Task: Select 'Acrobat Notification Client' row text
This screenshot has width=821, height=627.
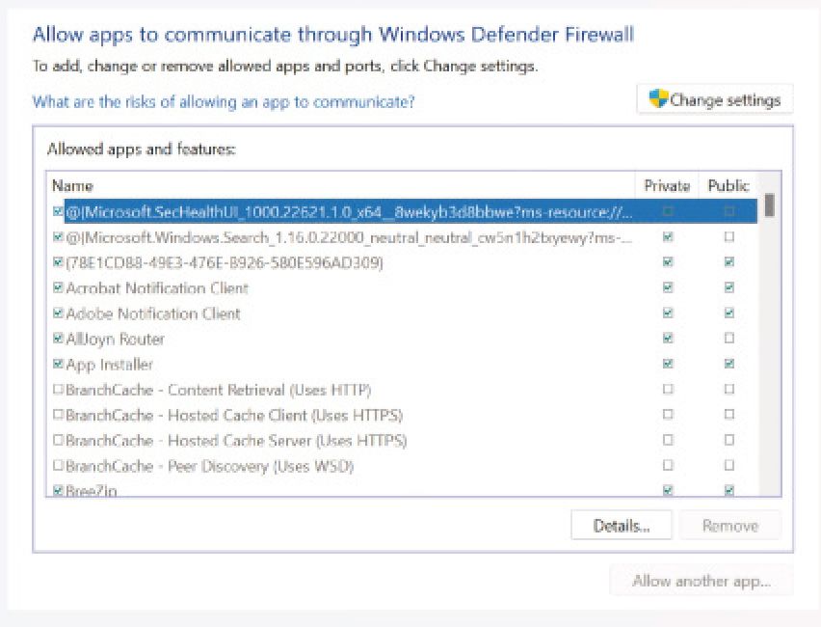Action: 157,287
